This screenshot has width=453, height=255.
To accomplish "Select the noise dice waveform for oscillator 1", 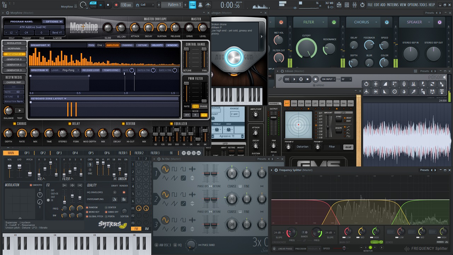I will click(183, 178).
